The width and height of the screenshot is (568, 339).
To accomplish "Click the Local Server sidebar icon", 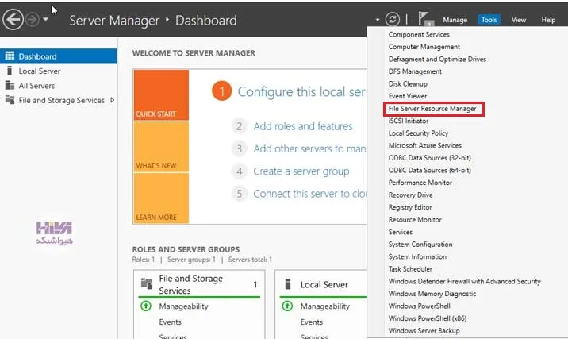I will tap(10, 71).
